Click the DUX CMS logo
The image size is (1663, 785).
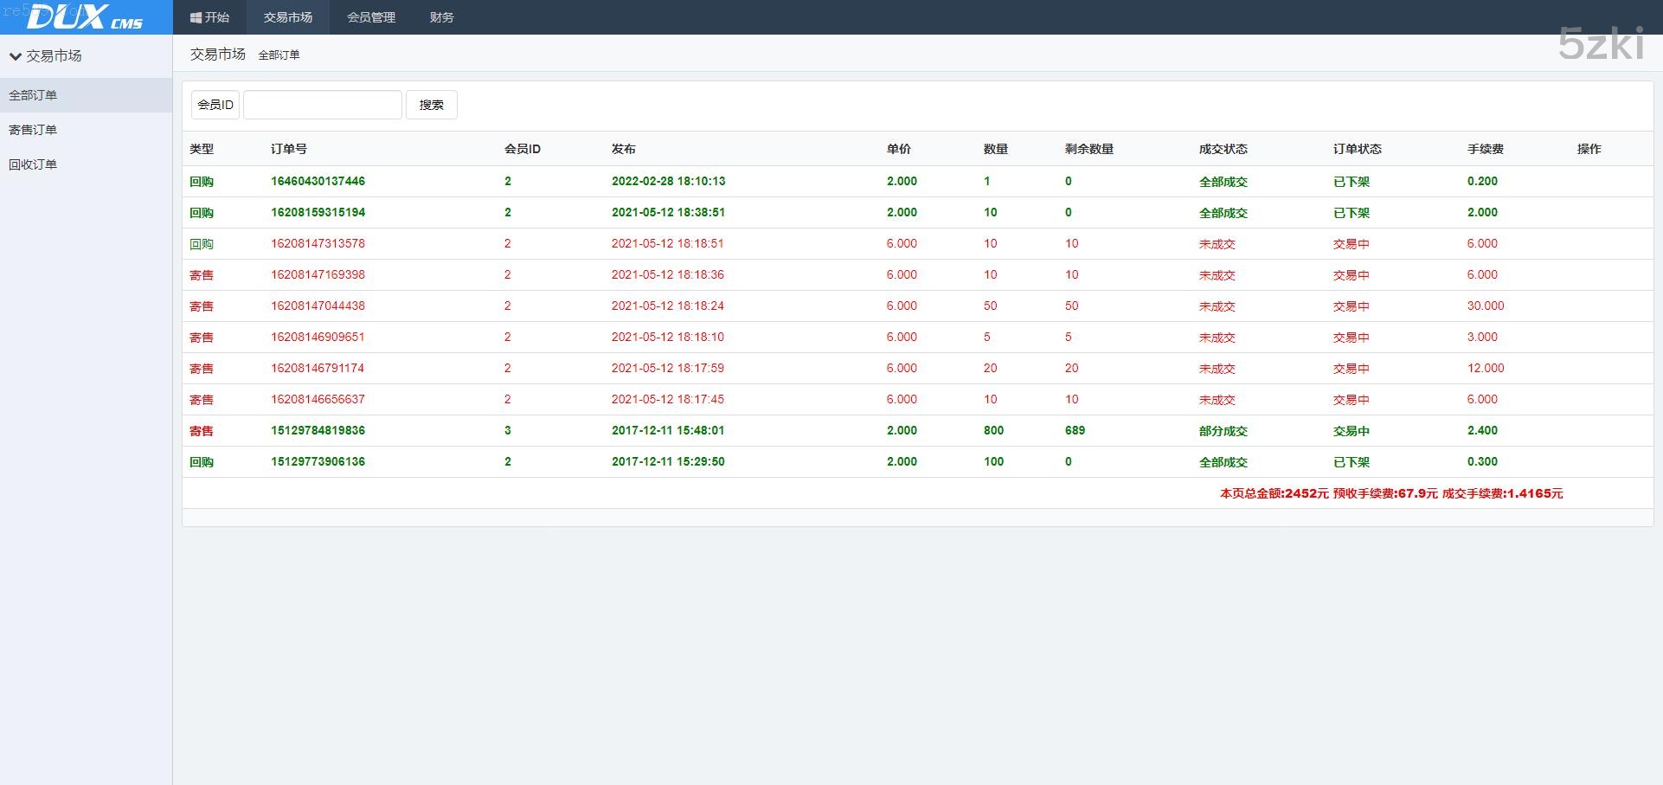click(85, 17)
